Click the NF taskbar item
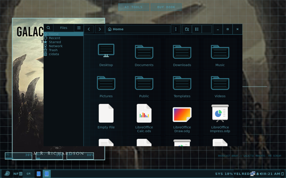 coord(16,174)
